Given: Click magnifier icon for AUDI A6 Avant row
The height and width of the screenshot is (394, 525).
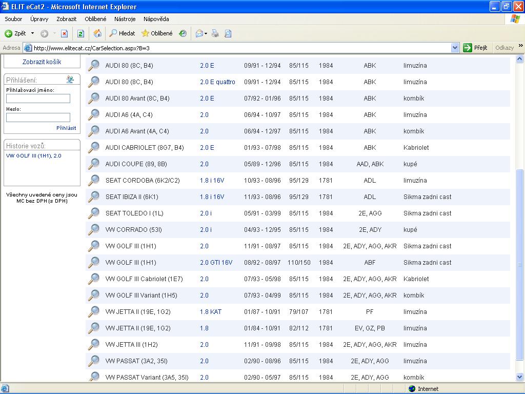Looking at the screenshot, I should [x=94, y=131].
